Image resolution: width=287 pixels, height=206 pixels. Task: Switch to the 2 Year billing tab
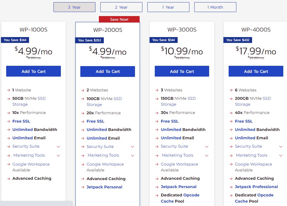[x=121, y=7]
